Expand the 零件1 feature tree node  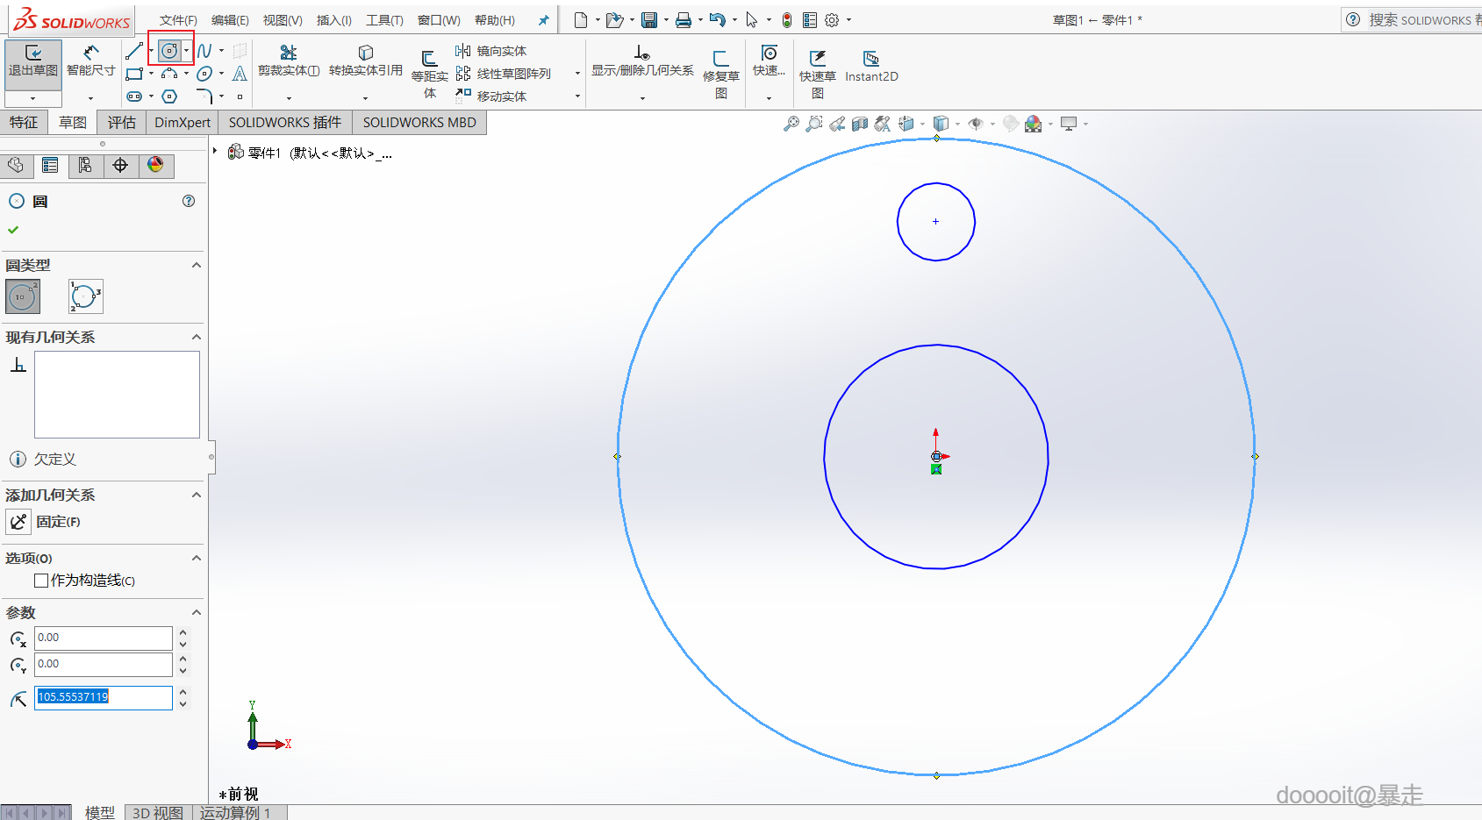(x=215, y=151)
